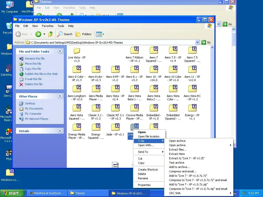The height and width of the screenshot is (197, 263).
Task: Click Delete this file link
Action: (34, 84)
